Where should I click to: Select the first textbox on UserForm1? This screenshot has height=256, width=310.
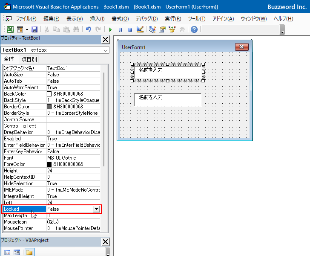(x=168, y=73)
